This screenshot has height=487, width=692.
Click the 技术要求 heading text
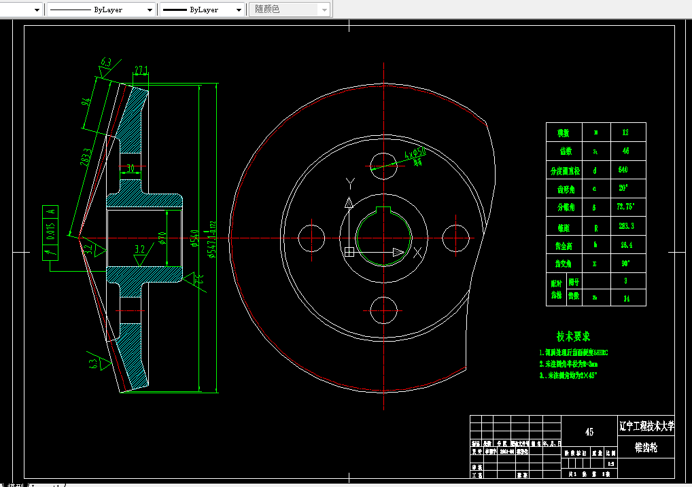pyautogui.click(x=573, y=337)
